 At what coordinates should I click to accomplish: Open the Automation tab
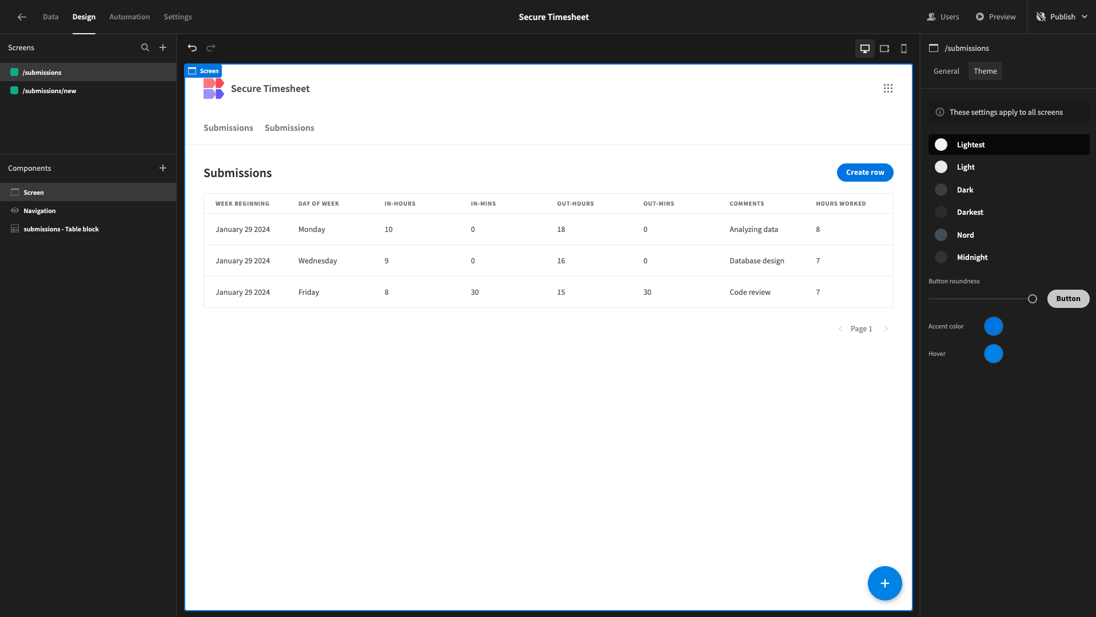coord(129,17)
